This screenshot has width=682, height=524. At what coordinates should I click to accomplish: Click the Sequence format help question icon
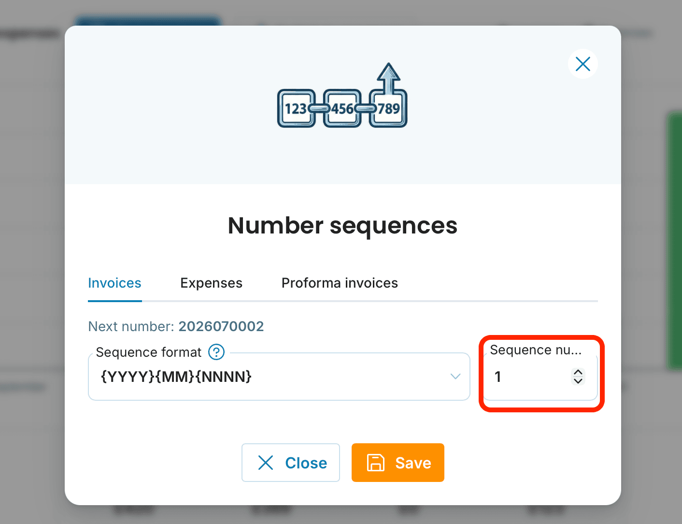coord(216,352)
